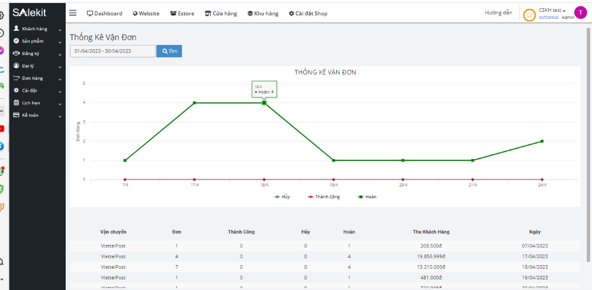Open the Hướng dẫn guide link
The image size is (592, 290).
click(x=498, y=13)
